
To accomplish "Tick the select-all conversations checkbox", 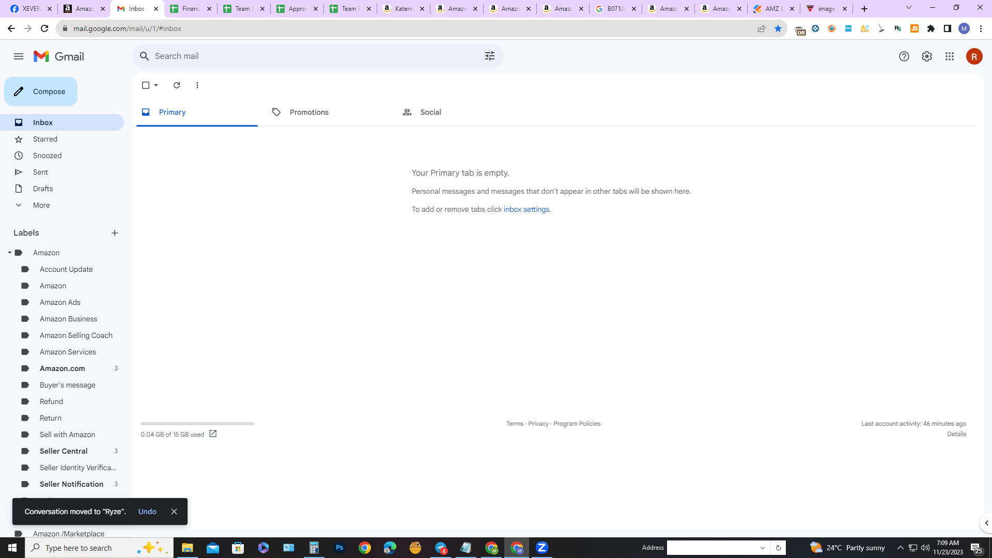I will [x=146, y=85].
